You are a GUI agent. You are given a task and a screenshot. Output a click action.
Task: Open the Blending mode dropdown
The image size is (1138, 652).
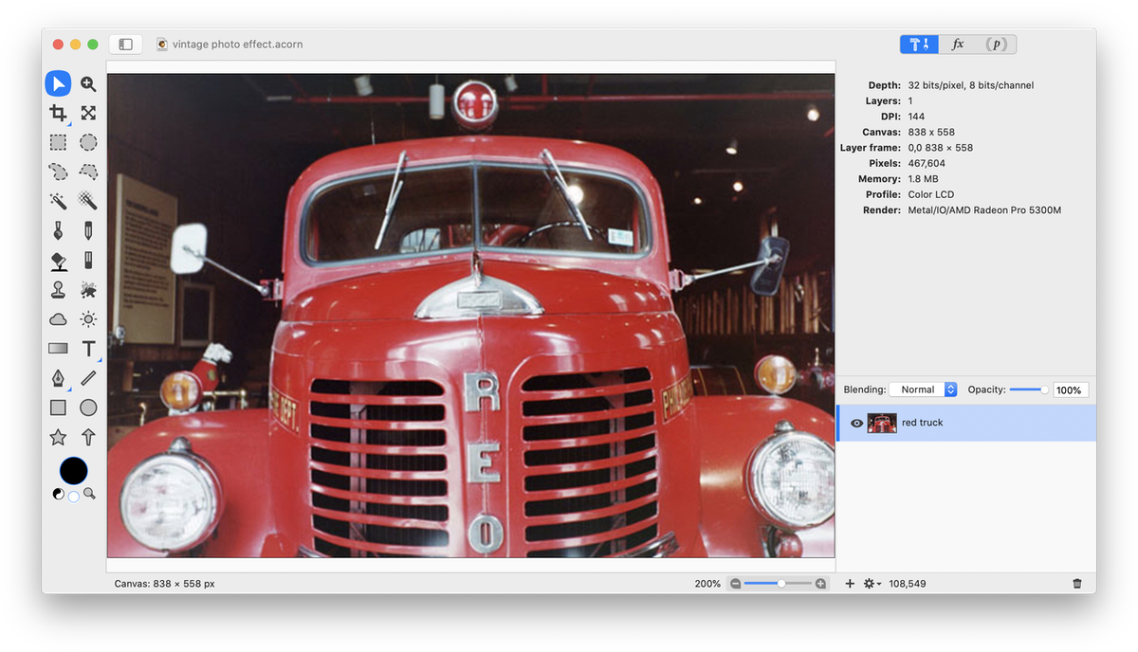tap(923, 389)
